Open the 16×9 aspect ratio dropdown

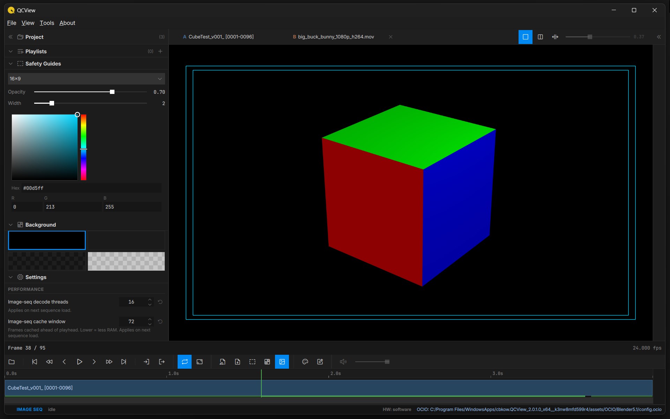coord(86,79)
